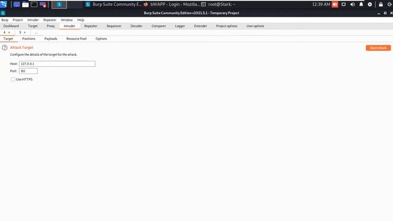Open the Resource Pool sub-tab
Viewport: 393px width, 221px height.
[x=76, y=39]
